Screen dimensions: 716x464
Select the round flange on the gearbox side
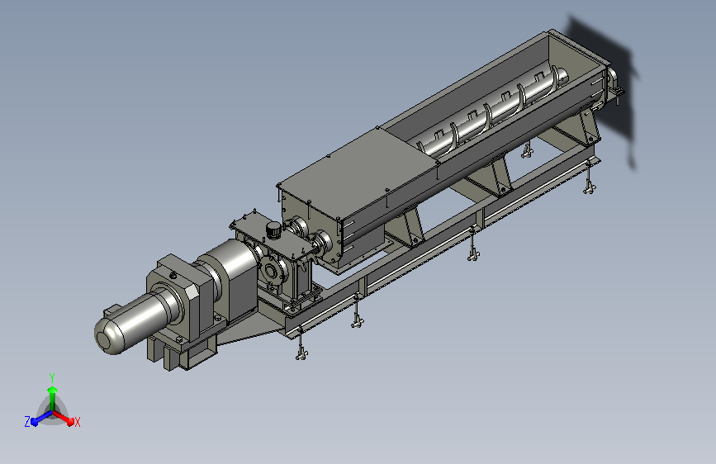click(271, 272)
